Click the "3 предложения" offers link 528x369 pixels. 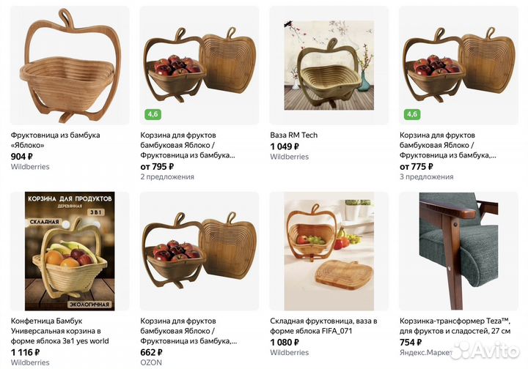tap(426, 176)
